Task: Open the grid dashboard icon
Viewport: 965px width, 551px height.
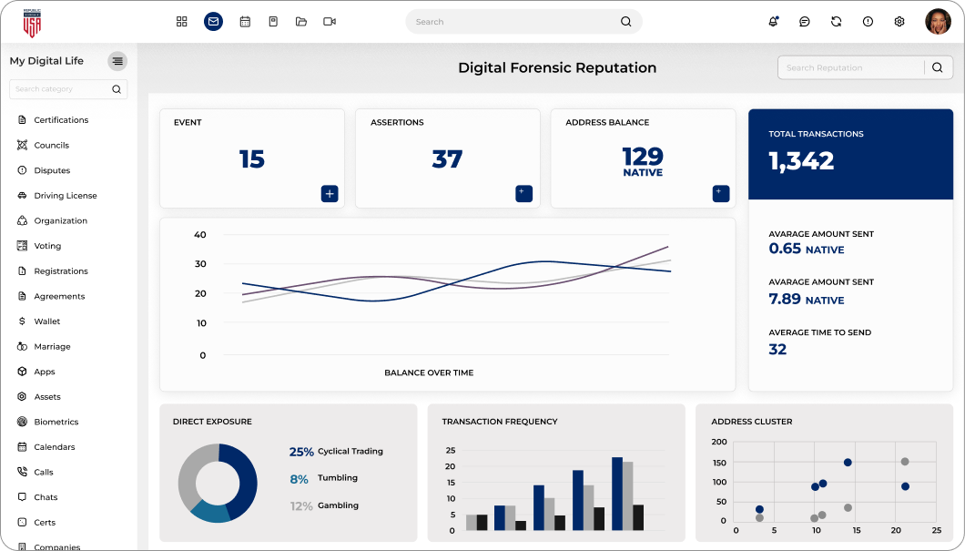Action: [182, 21]
